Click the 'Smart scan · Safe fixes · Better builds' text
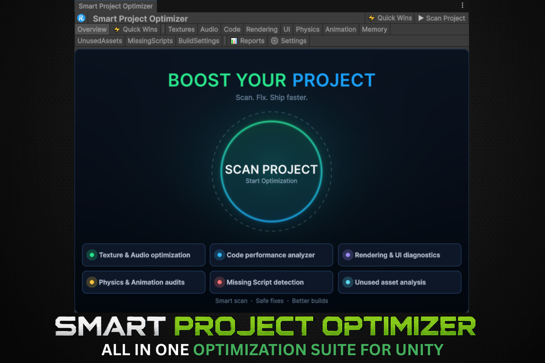This screenshot has width=545, height=363. click(272, 301)
